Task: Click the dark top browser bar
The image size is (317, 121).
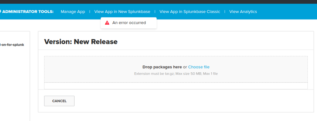Action: tap(159, 2)
